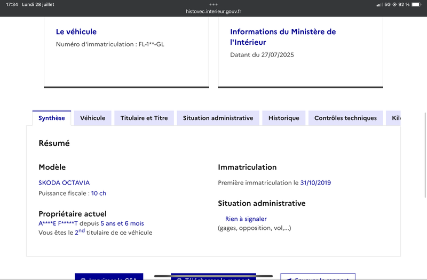Click the 2nd titulaire de ce véhicule line
The width and height of the screenshot is (427, 280).
click(x=96, y=233)
